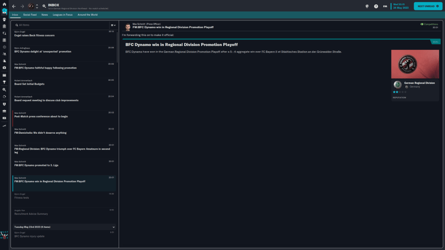Click the BFC Dynamo promotion news image

tap(415, 64)
